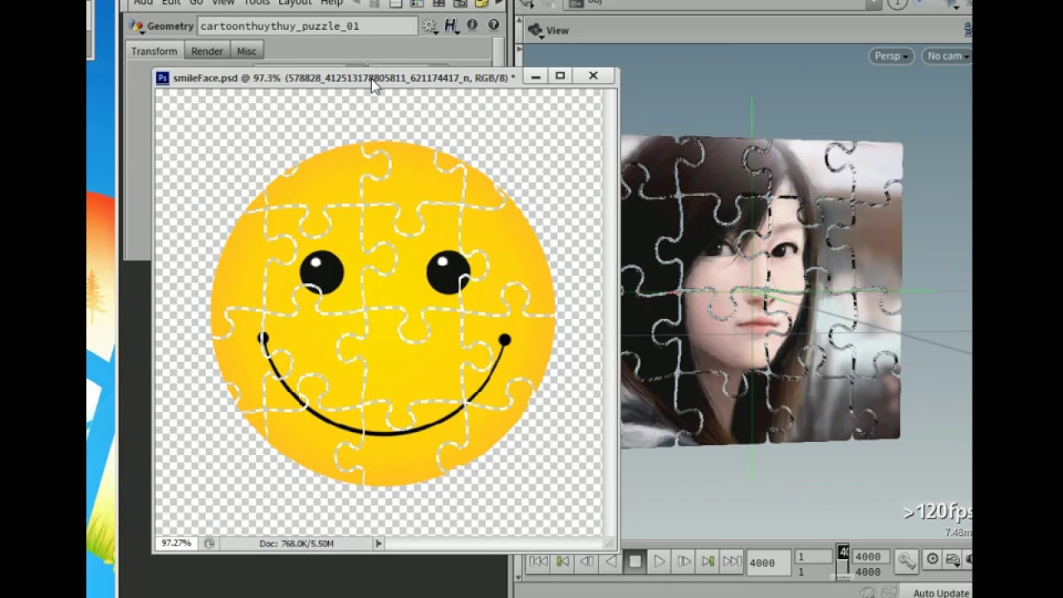Open the Persp viewport dropdown
1063x598 pixels.
pos(891,56)
